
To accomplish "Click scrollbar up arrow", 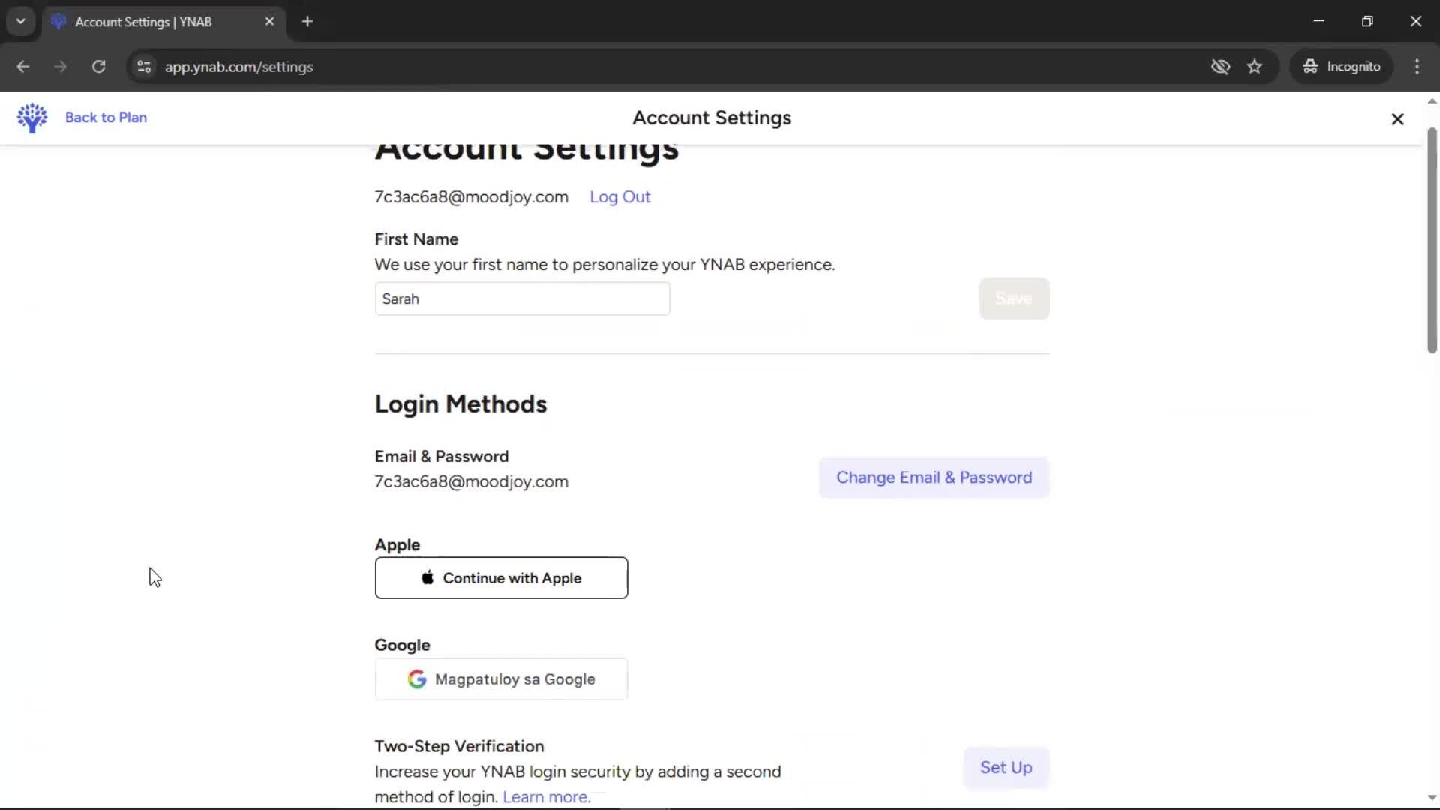I will coord(1432,101).
